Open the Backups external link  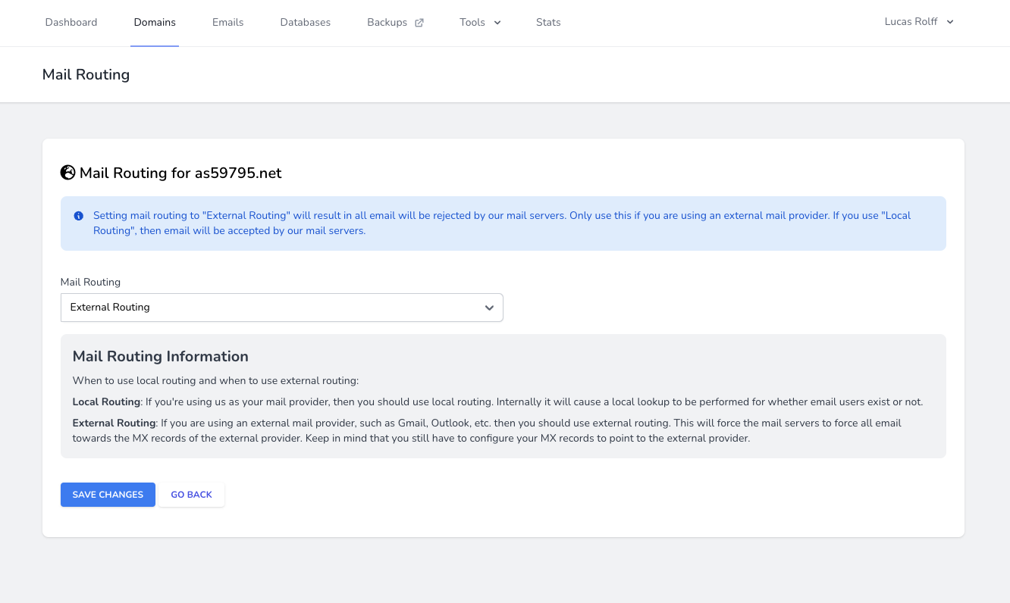click(x=387, y=23)
